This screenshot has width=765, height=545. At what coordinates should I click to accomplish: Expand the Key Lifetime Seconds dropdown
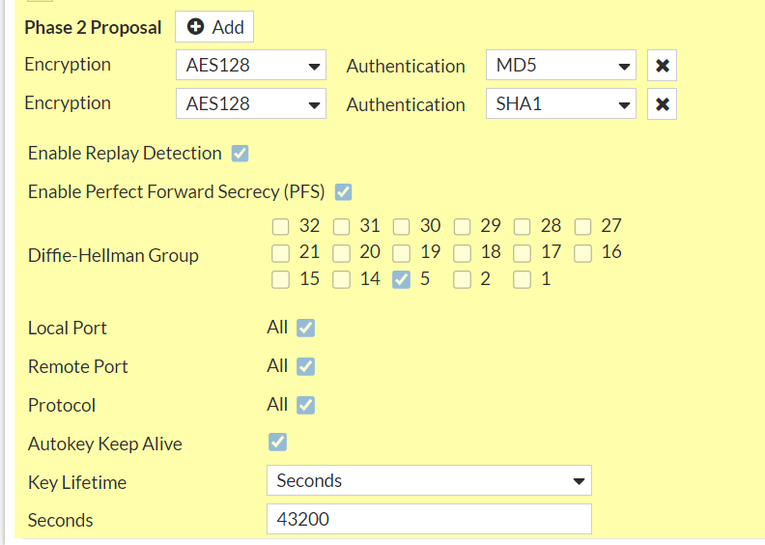pyautogui.click(x=429, y=480)
